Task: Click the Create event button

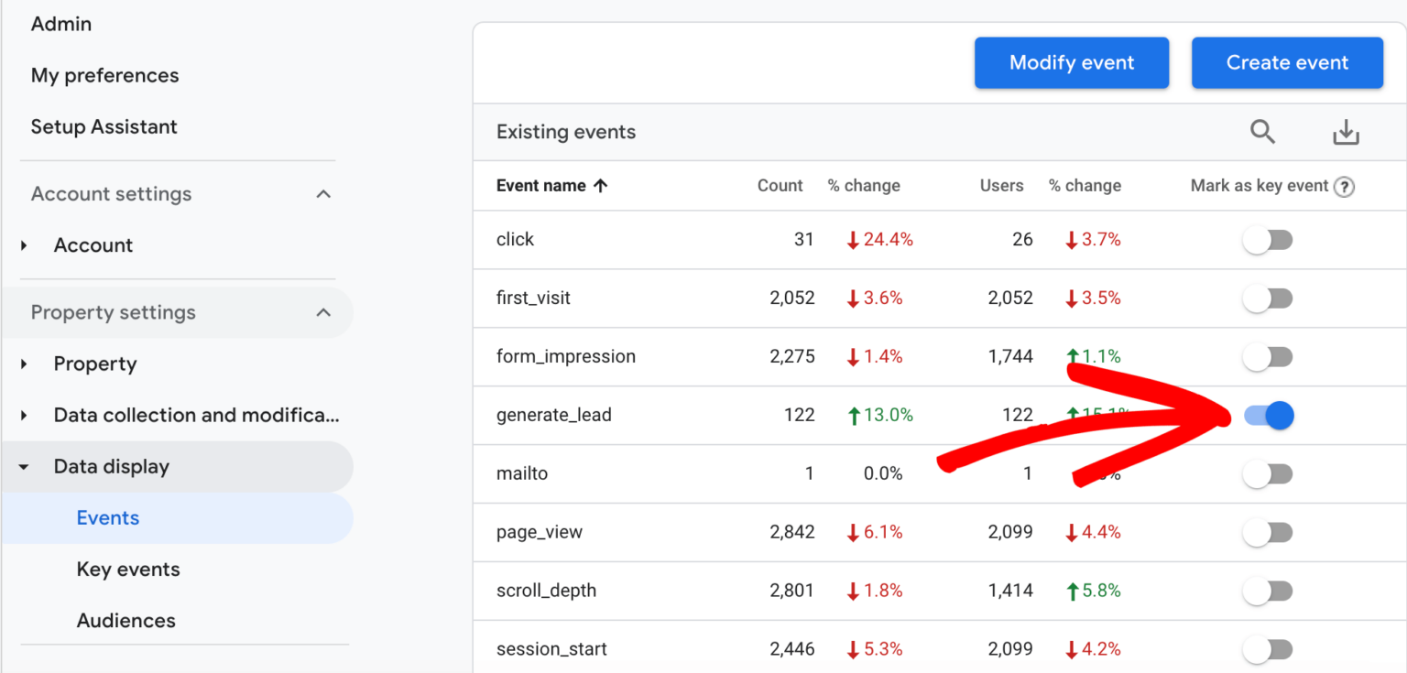Action: coord(1287,62)
